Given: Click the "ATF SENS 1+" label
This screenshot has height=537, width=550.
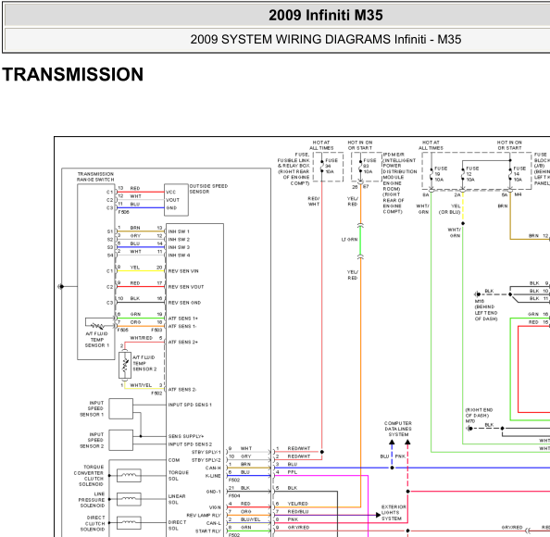Looking at the screenshot, I should [x=182, y=318].
